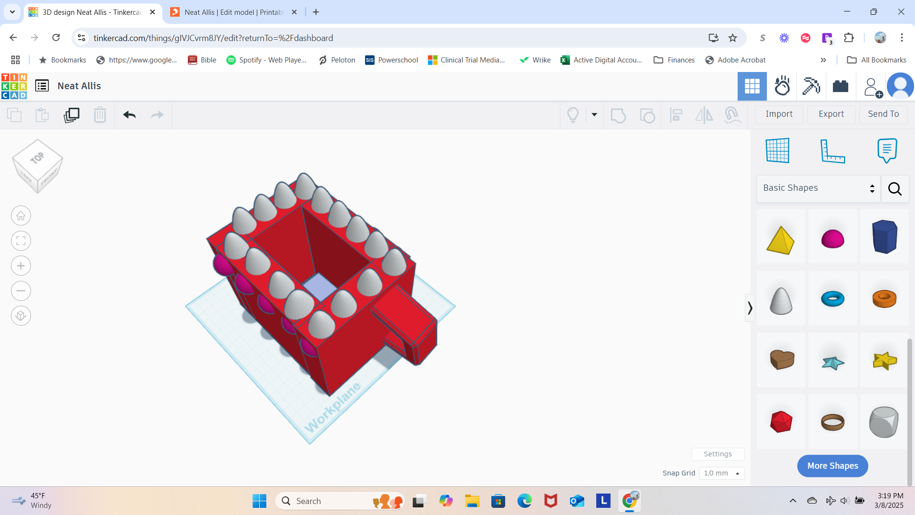Expand the visibility options dropdown arrow

coord(594,115)
